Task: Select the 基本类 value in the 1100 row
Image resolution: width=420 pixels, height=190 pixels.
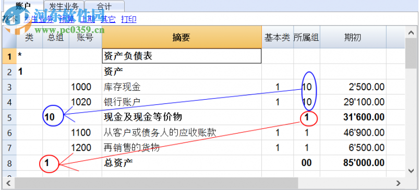Action: tap(278, 133)
